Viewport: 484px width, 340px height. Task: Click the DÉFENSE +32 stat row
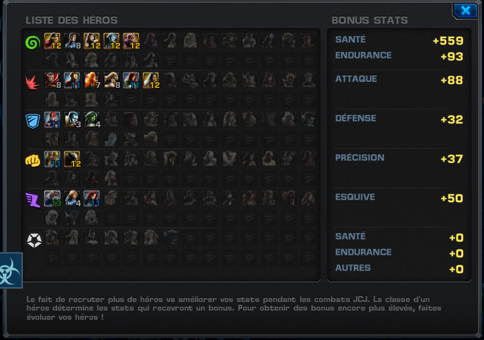399,119
